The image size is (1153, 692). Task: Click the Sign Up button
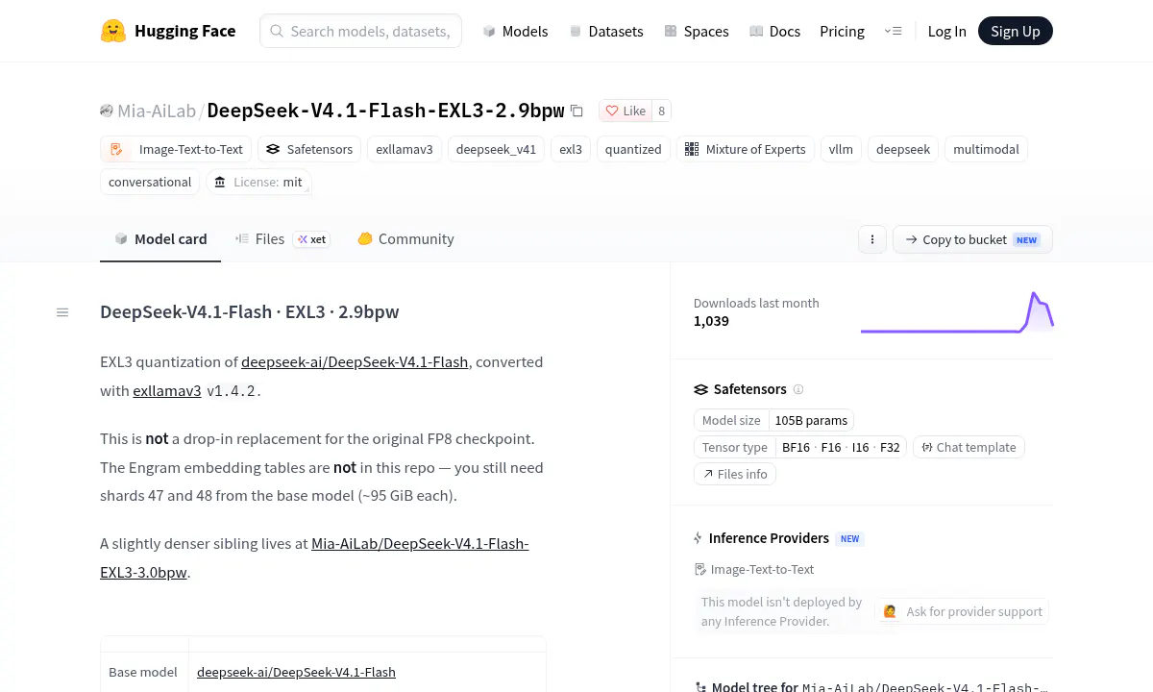[x=1016, y=31]
